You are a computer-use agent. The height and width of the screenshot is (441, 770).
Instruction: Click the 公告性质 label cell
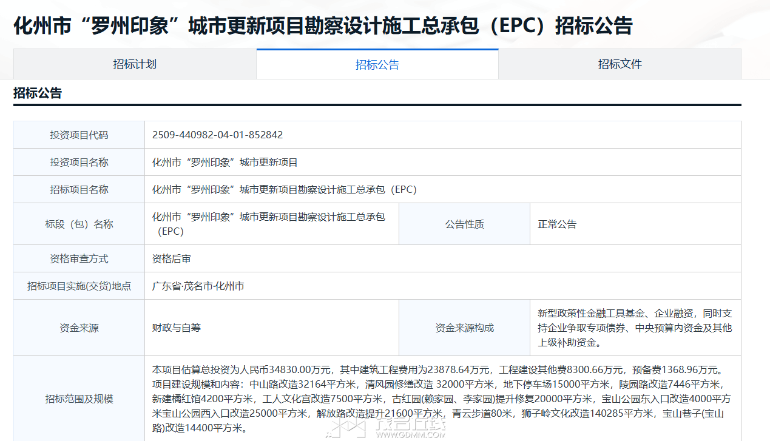pos(464,224)
